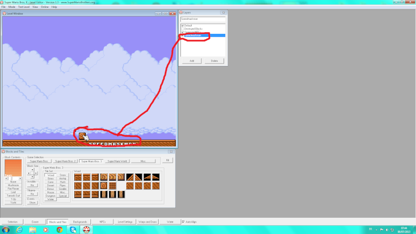Select the Pipes tile set
The image size is (416, 234).
click(62, 186)
